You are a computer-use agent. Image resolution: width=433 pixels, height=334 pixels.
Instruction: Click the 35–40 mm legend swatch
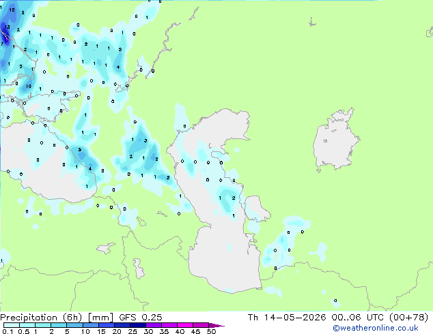click(169, 325)
